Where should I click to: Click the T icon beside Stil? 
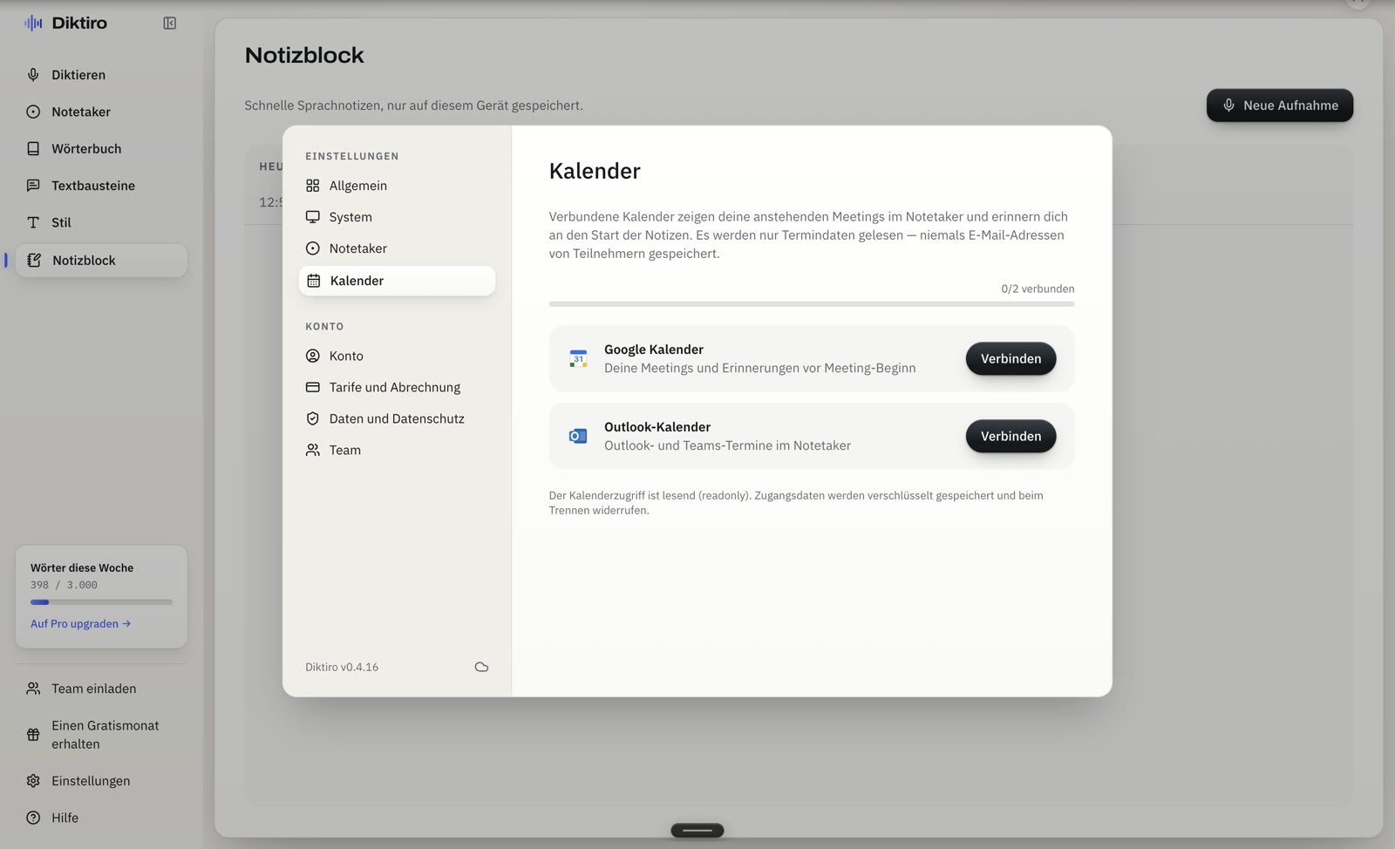point(33,222)
